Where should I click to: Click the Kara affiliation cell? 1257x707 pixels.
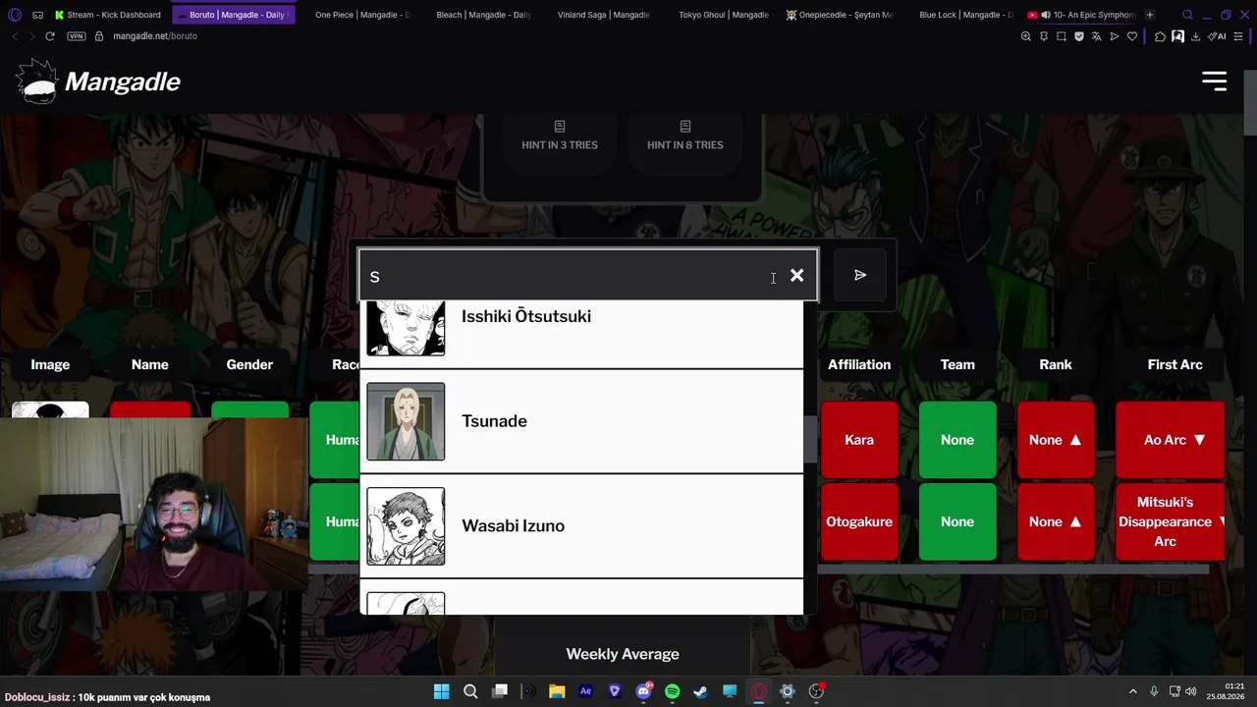(x=859, y=440)
